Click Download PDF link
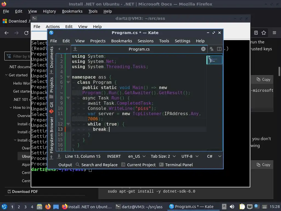 pos(23,191)
